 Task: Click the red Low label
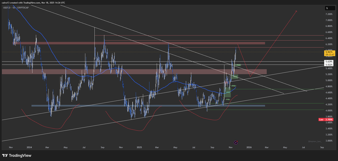(321, 120)
